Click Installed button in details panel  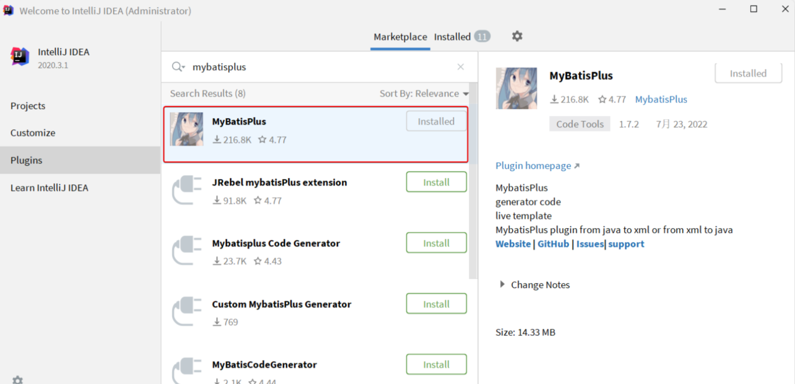click(x=748, y=73)
